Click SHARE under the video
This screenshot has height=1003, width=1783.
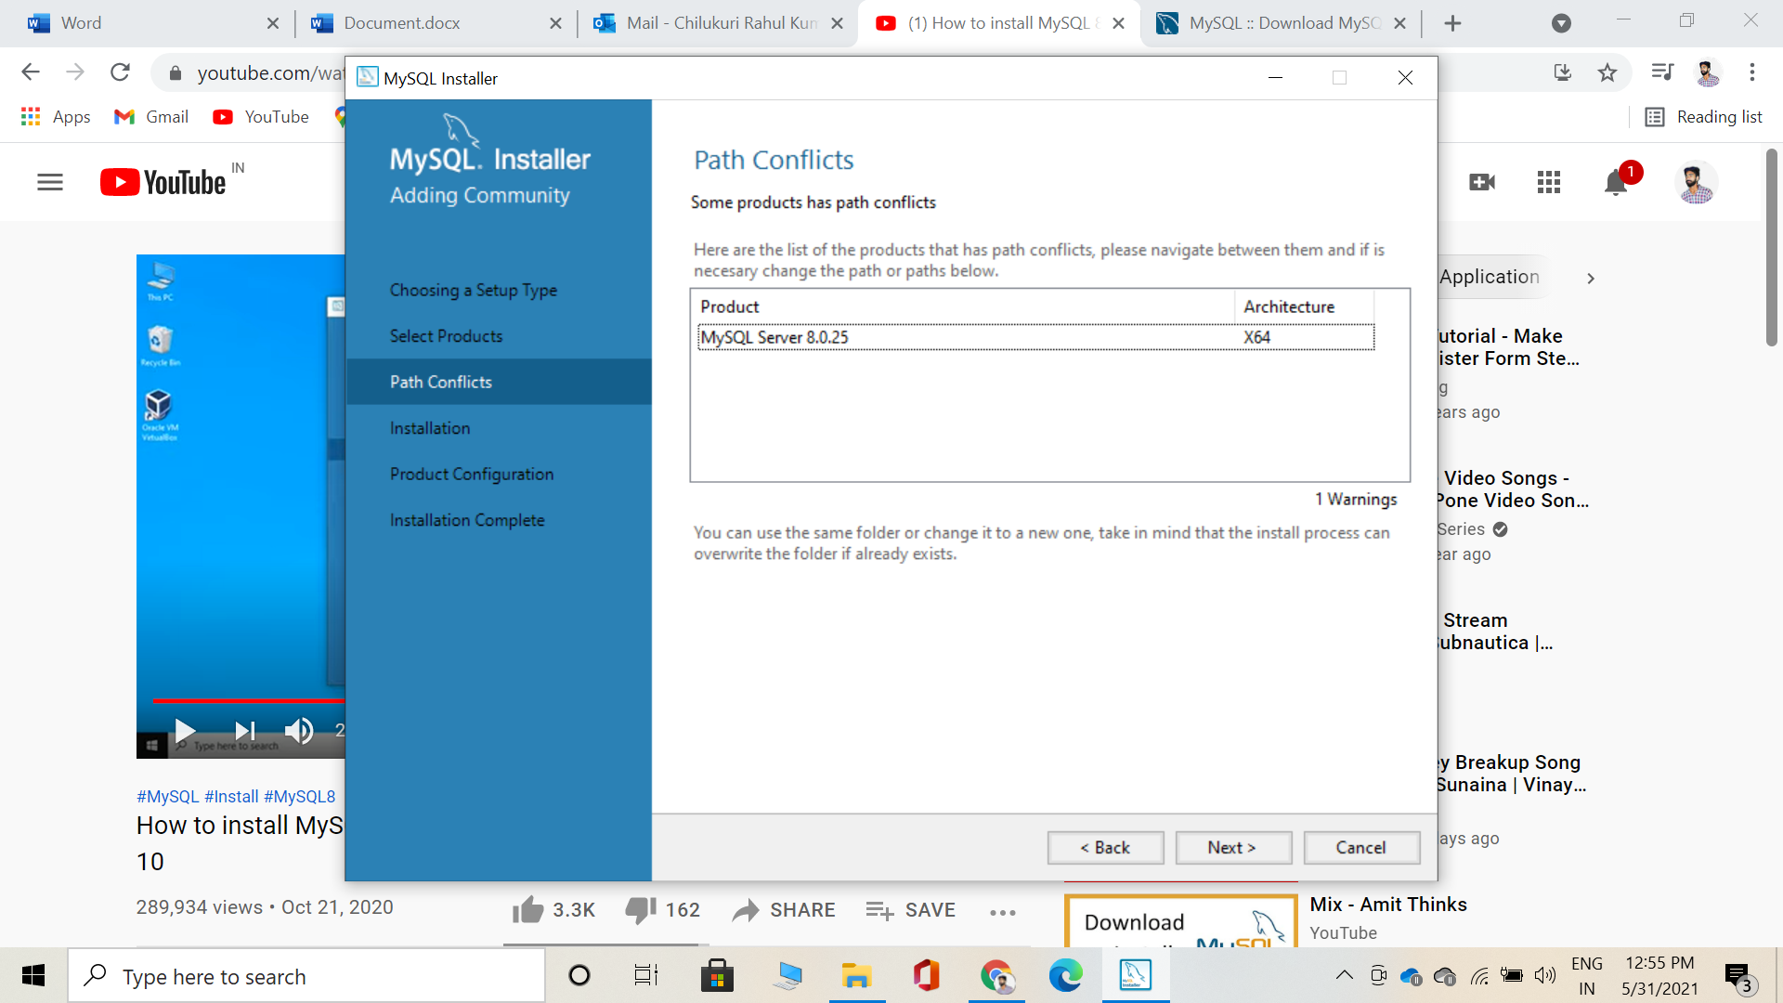tap(784, 910)
